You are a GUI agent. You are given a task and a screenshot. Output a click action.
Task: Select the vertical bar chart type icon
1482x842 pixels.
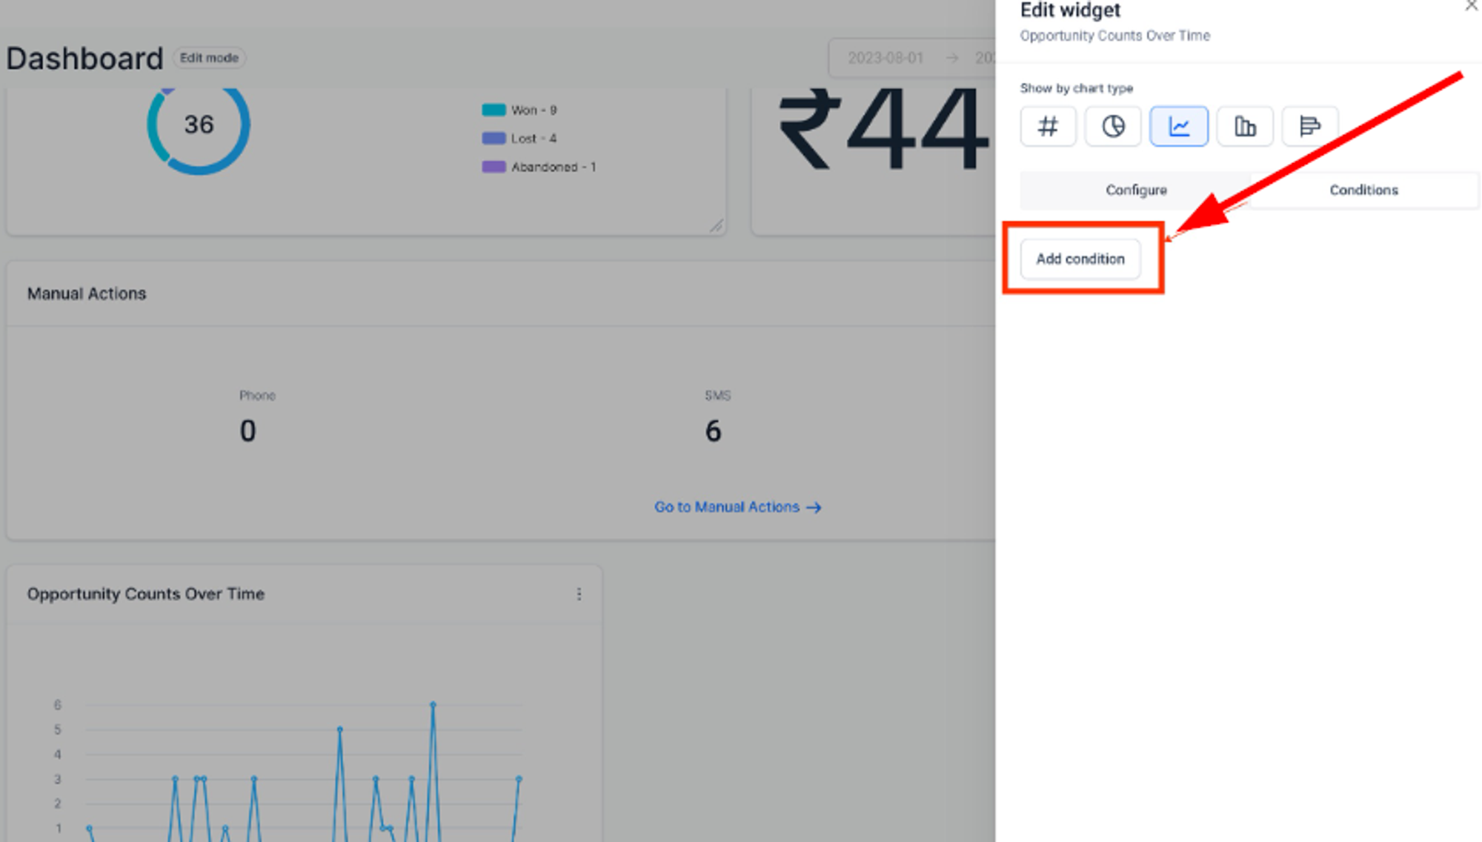pyautogui.click(x=1245, y=127)
